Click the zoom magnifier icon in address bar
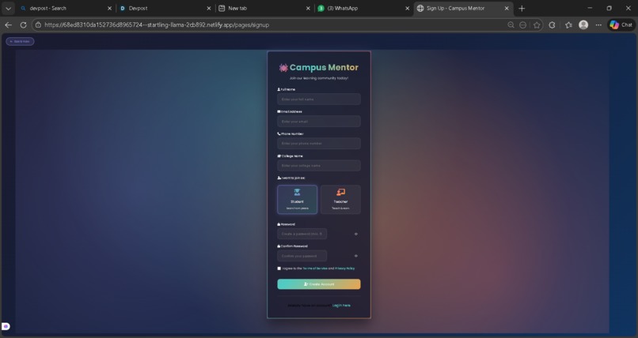 [x=511, y=24]
